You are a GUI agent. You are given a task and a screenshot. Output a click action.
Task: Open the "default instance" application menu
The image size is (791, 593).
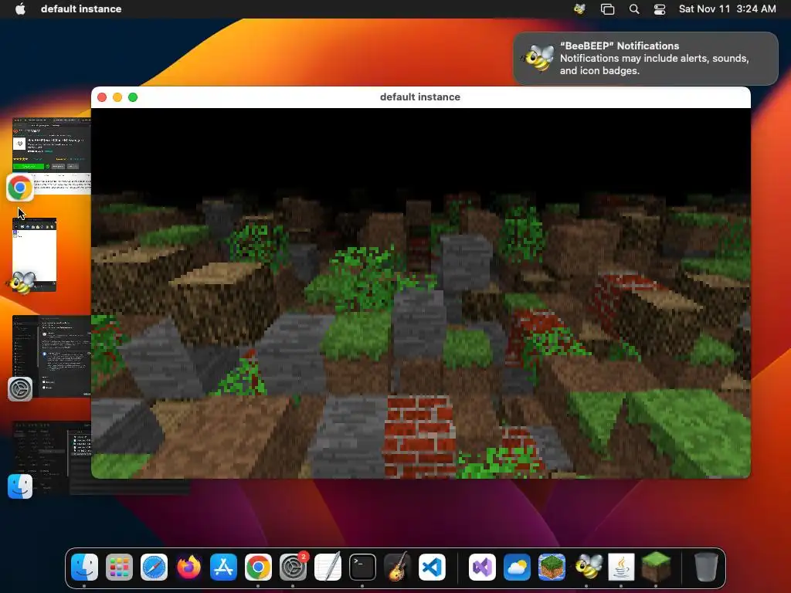pos(81,8)
